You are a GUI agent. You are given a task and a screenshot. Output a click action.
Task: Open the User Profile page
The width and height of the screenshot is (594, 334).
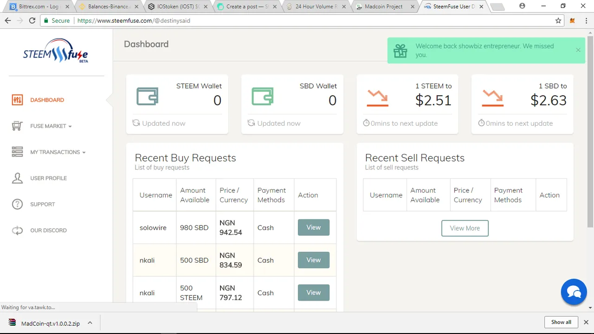tap(48, 178)
